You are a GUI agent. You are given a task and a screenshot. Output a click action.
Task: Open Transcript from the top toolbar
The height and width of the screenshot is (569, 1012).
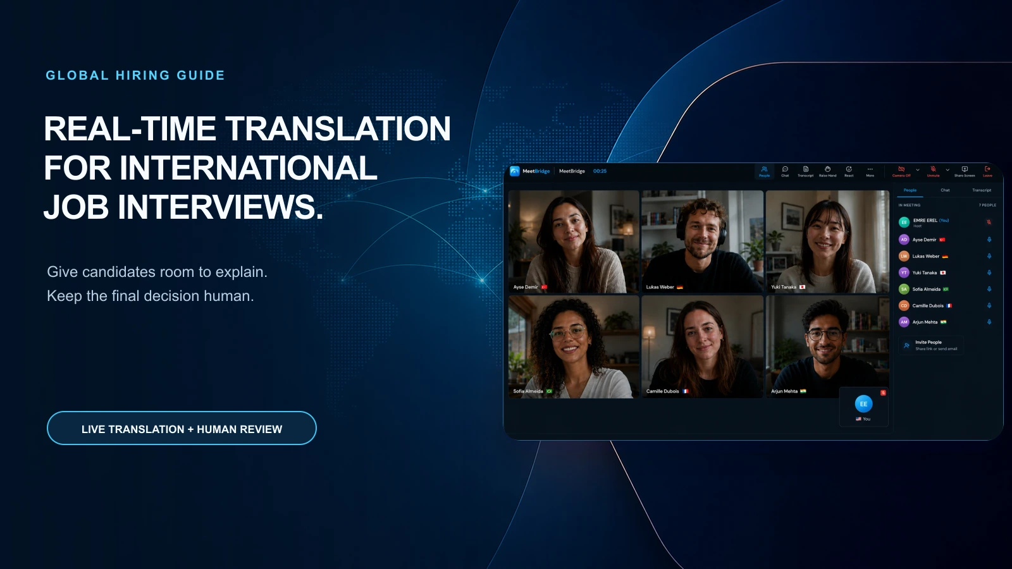806,171
